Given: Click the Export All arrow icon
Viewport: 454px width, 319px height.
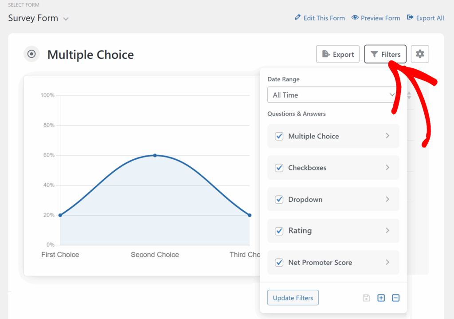Looking at the screenshot, I should (x=410, y=18).
